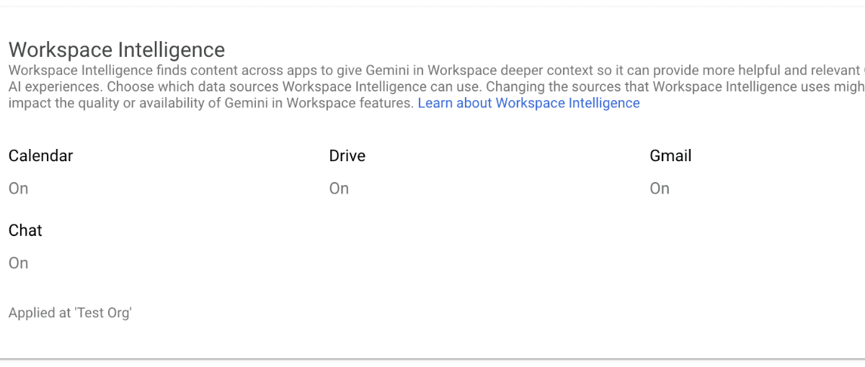Click empty card area right of Chat setting

coord(469,248)
